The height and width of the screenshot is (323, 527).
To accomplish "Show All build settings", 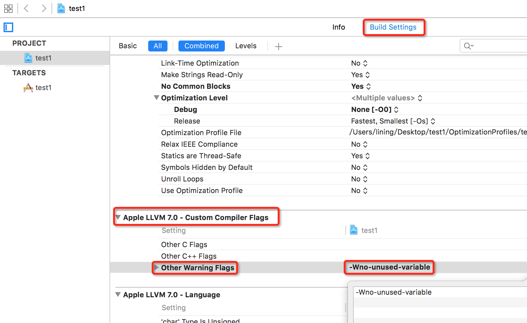I will 158,46.
